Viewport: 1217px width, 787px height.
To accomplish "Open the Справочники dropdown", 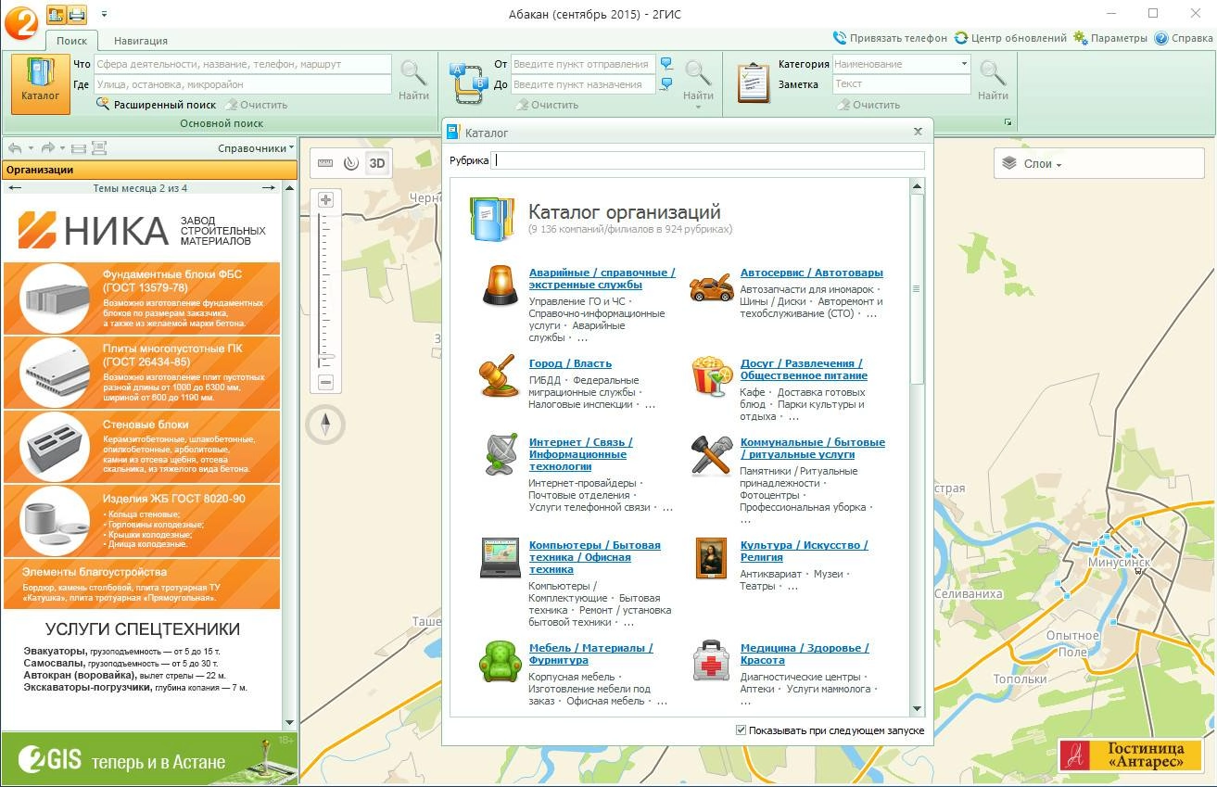I will [256, 148].
